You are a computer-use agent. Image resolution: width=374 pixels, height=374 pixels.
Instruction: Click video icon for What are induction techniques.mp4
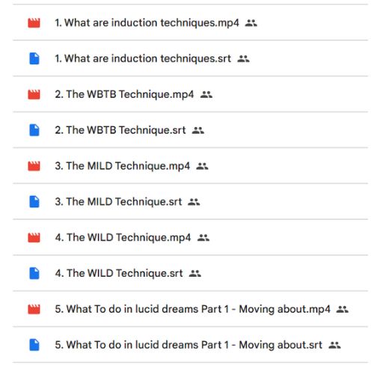(x=34, y=23)
